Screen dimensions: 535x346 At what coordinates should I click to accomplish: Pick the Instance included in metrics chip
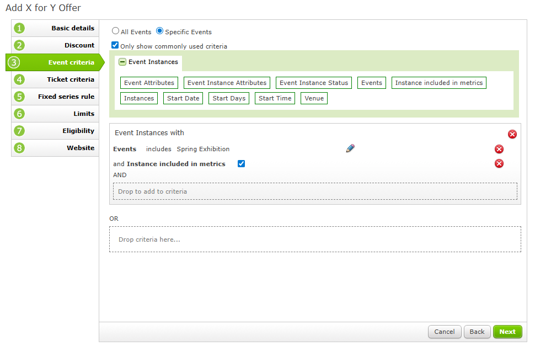(439, 83)
